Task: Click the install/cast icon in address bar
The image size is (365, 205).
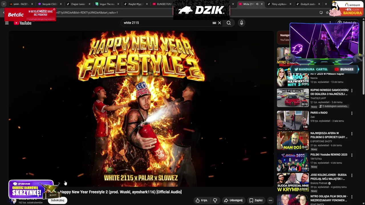Action: pyautogui.click(x=321, y=13)
